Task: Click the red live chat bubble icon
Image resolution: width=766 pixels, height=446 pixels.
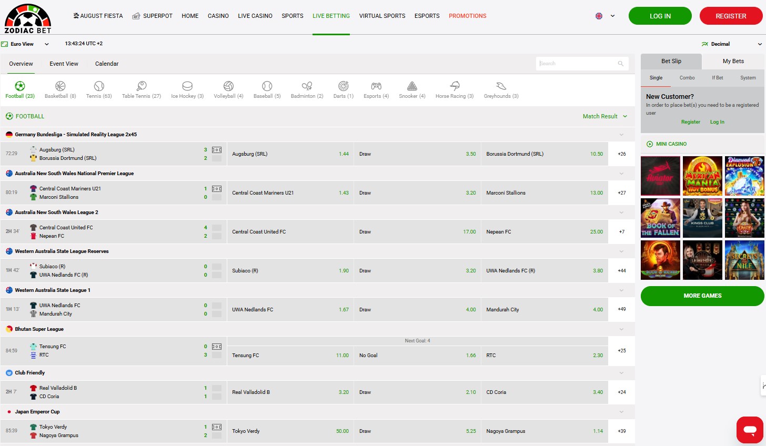Action: (x=750, y=430)
